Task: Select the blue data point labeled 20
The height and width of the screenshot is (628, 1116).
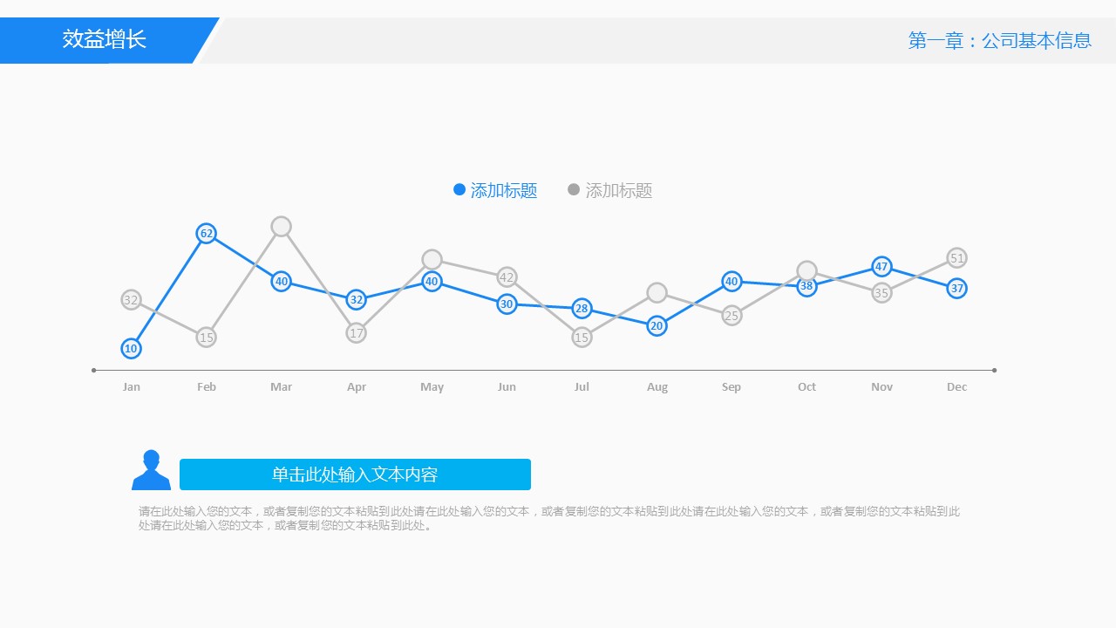Action: (657, 326)
